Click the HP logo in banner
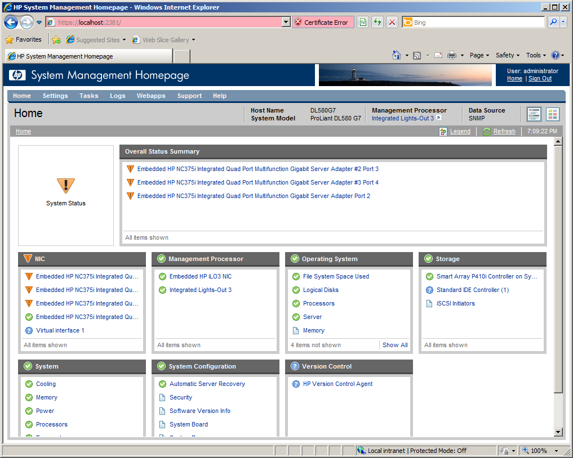This screenshot has height=458, width=573. 17,75
